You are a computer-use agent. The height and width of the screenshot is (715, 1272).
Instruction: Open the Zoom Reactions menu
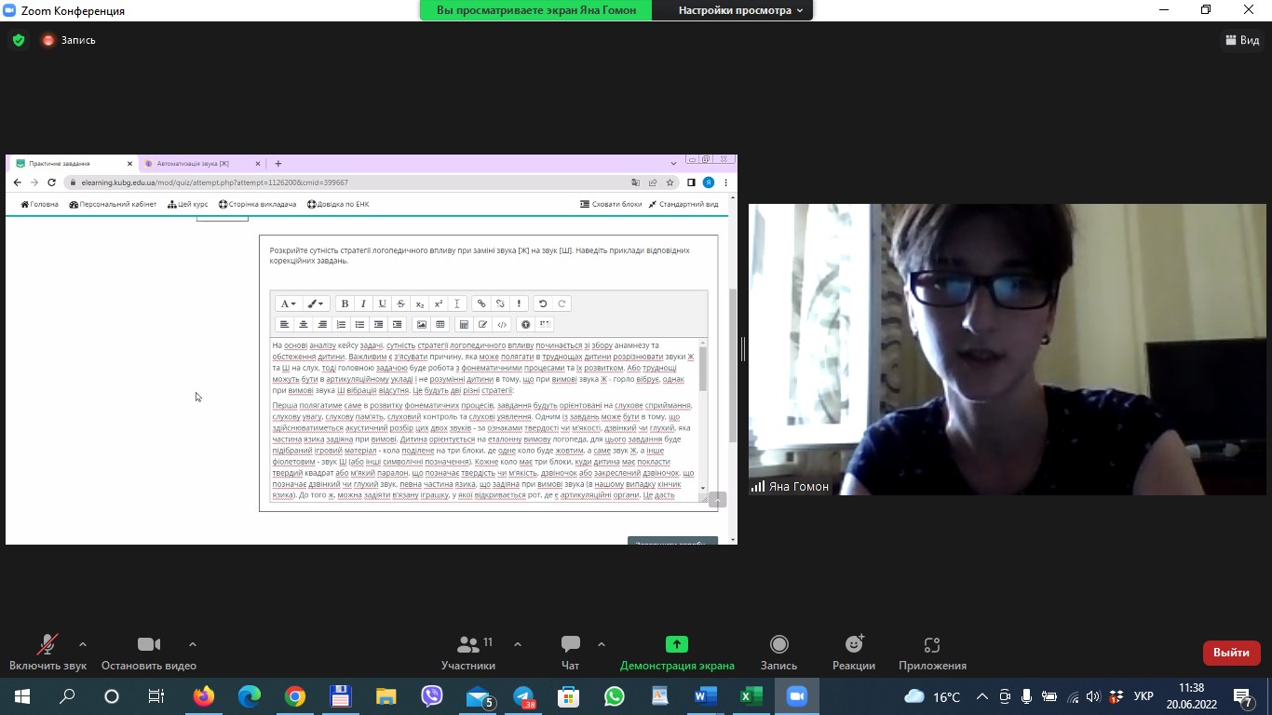pyautogui.click(x=853, y=652)
